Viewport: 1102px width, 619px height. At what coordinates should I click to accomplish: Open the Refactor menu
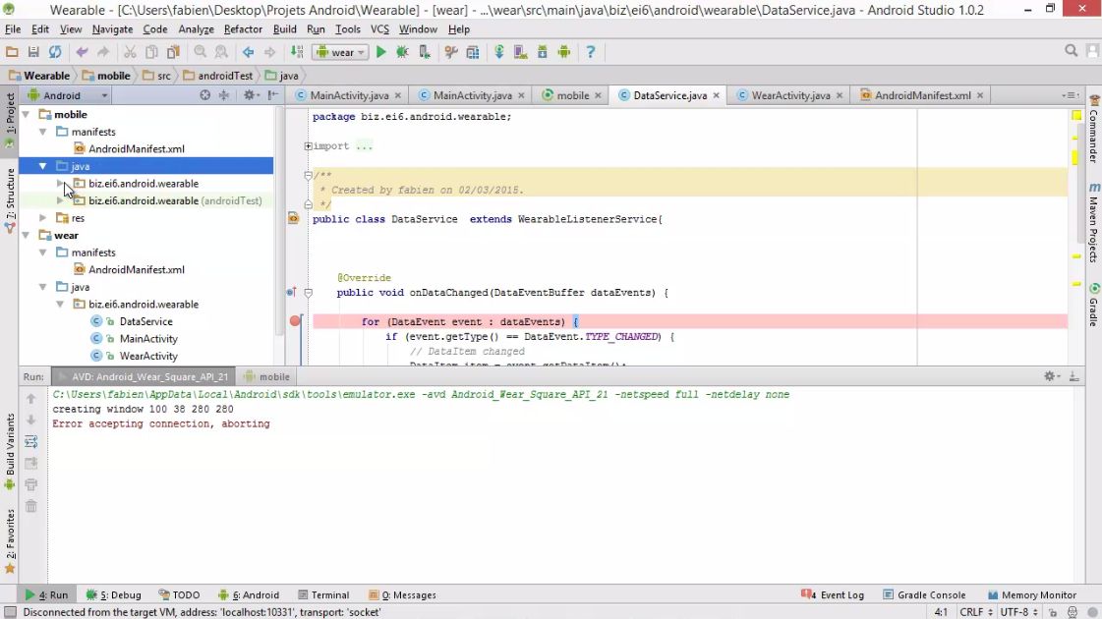(x=243, y=28)
